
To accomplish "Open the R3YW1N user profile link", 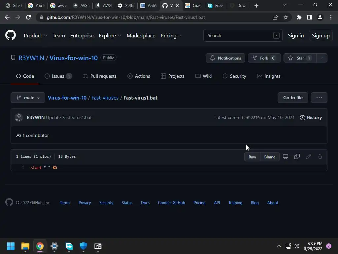I will point(31,58).
